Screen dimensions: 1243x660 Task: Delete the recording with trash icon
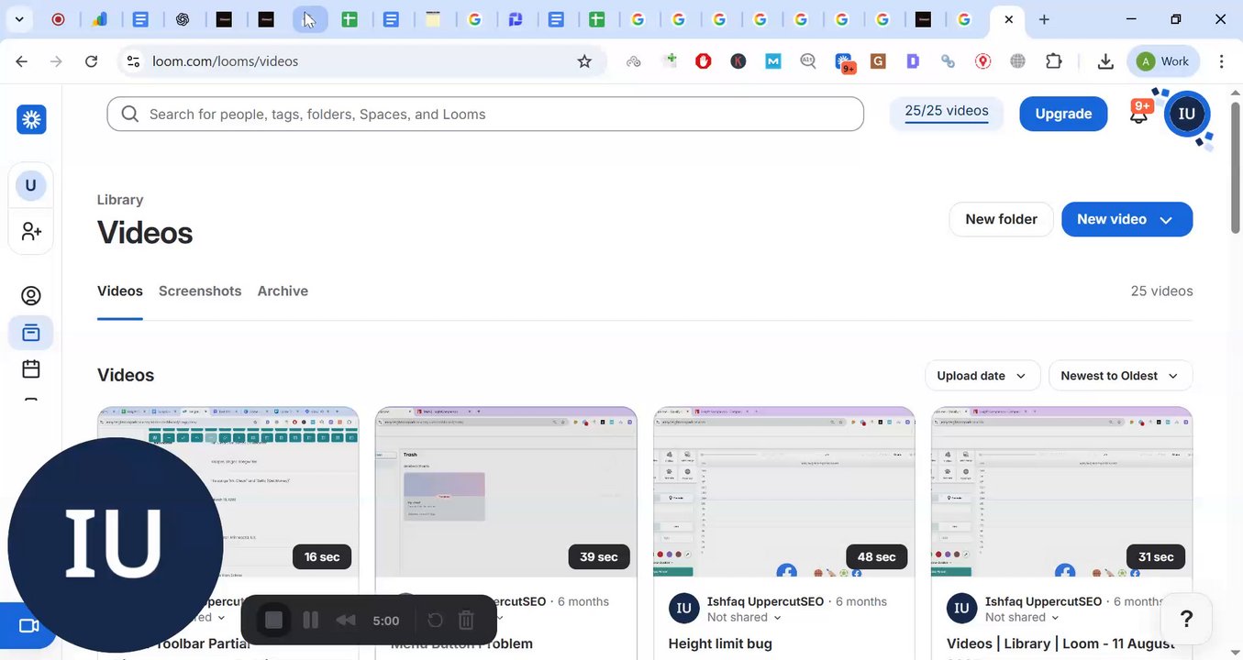tap(466, 621)
